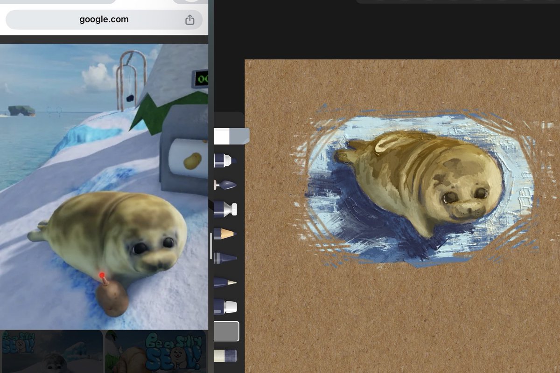Select the blue marker pen tool
560x373 pixels.
(225, 161)
